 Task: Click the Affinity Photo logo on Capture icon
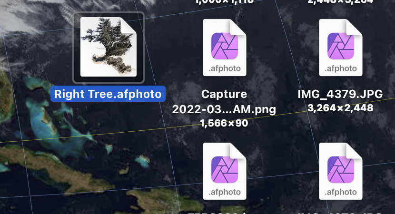tap(225, 46)
